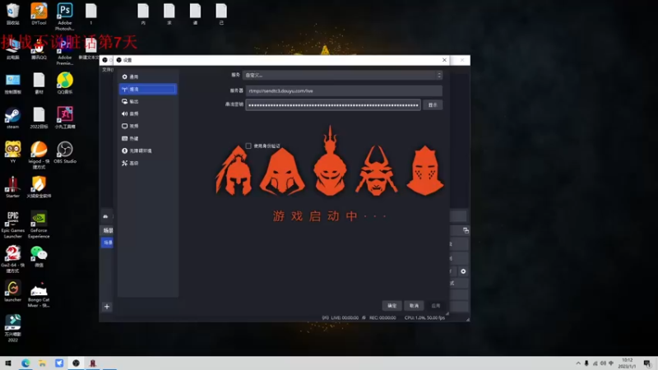This screenshot has height=370, width=658.
Task: Click the server URL input field
Action: [344, 90]
